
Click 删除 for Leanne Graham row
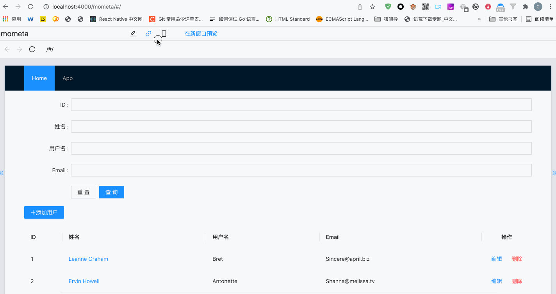click(x=517, y=259)
